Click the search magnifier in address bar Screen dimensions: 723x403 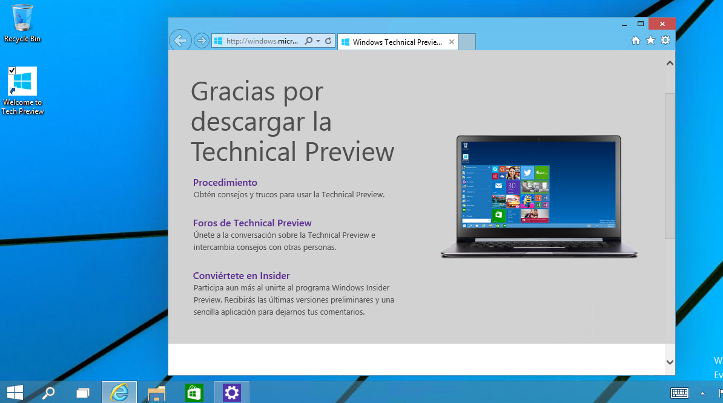click(308, 41)
